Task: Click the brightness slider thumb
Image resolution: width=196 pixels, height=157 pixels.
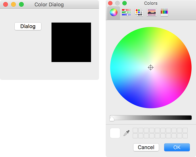Action: point(112,118)
